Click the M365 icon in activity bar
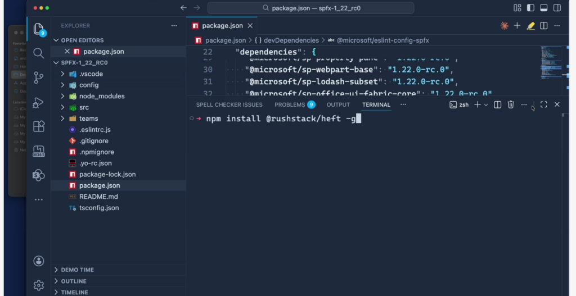 coord(39,151)
